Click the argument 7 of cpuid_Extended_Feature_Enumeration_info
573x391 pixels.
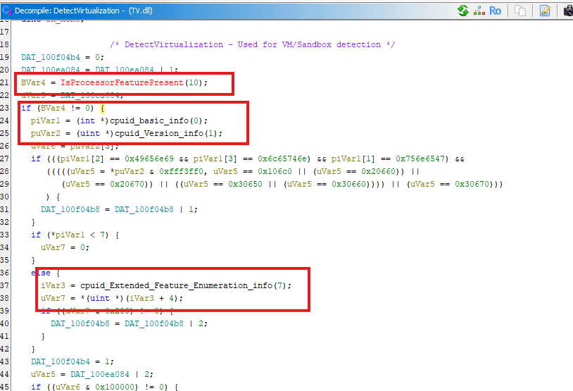pos(280,285)
